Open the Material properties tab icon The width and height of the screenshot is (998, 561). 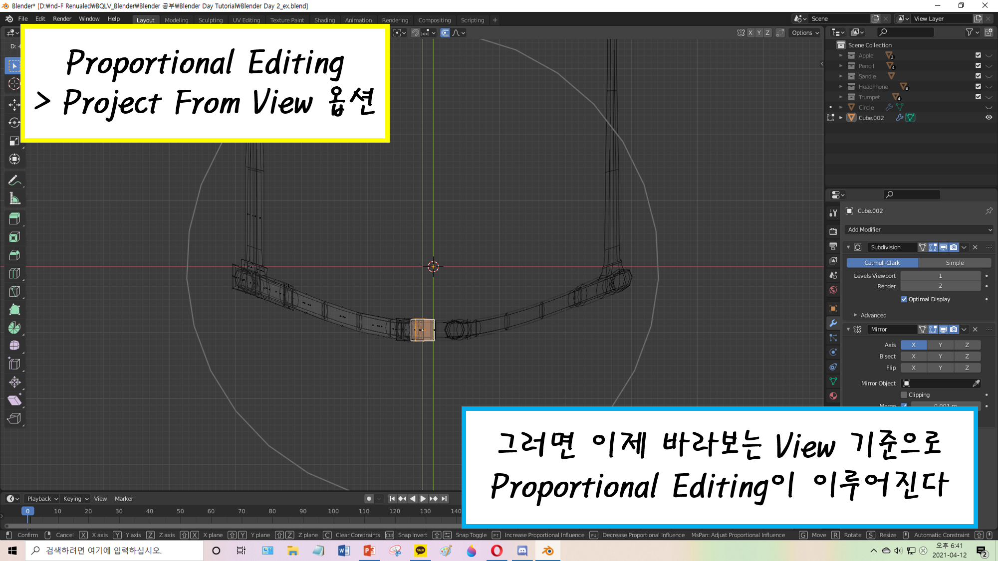tap(833, 396)
